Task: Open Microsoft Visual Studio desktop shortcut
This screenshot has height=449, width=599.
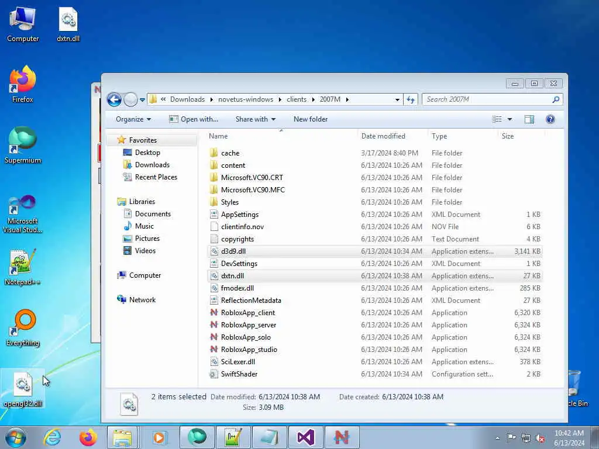Action: click(x=23, y=214)
